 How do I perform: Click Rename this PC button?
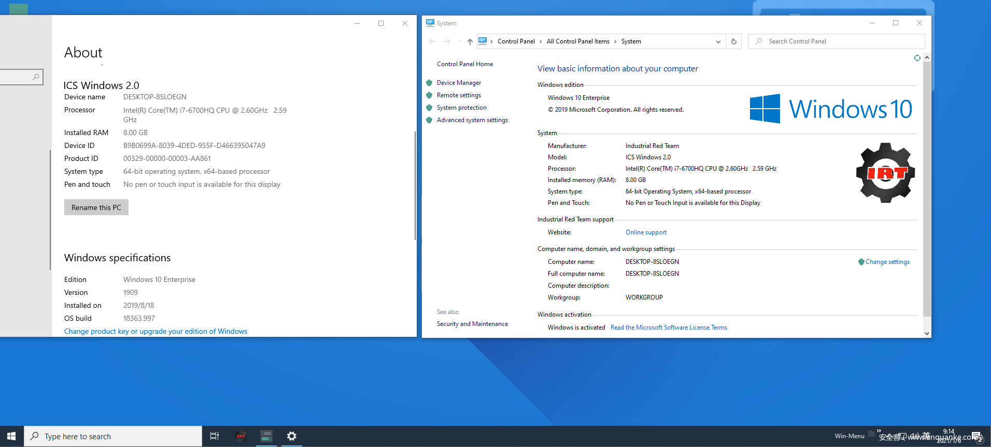tap(96, 207)
